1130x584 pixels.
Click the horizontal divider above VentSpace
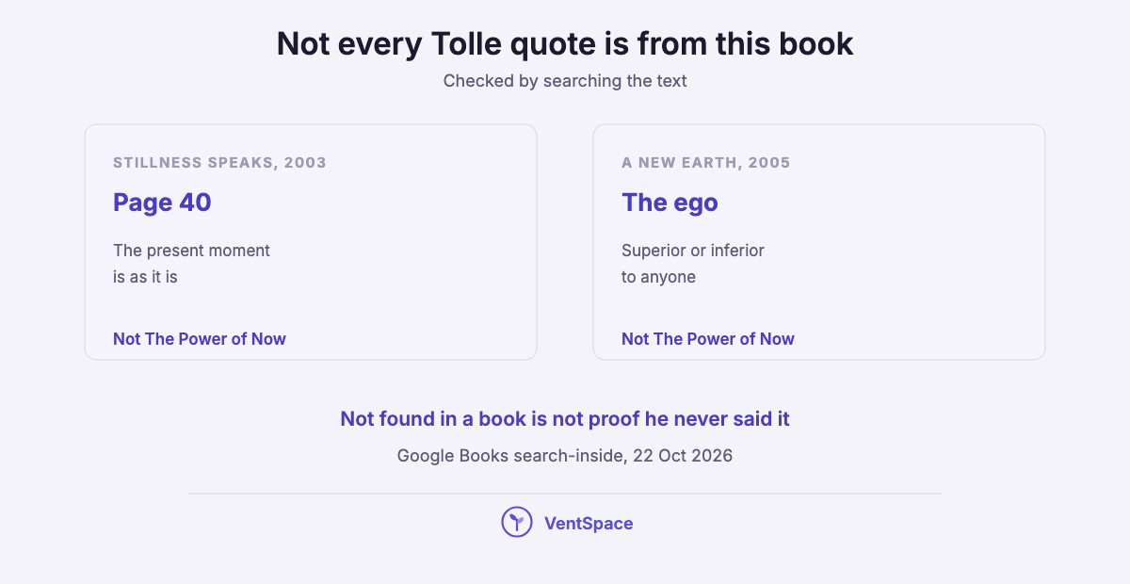[565, 494]
